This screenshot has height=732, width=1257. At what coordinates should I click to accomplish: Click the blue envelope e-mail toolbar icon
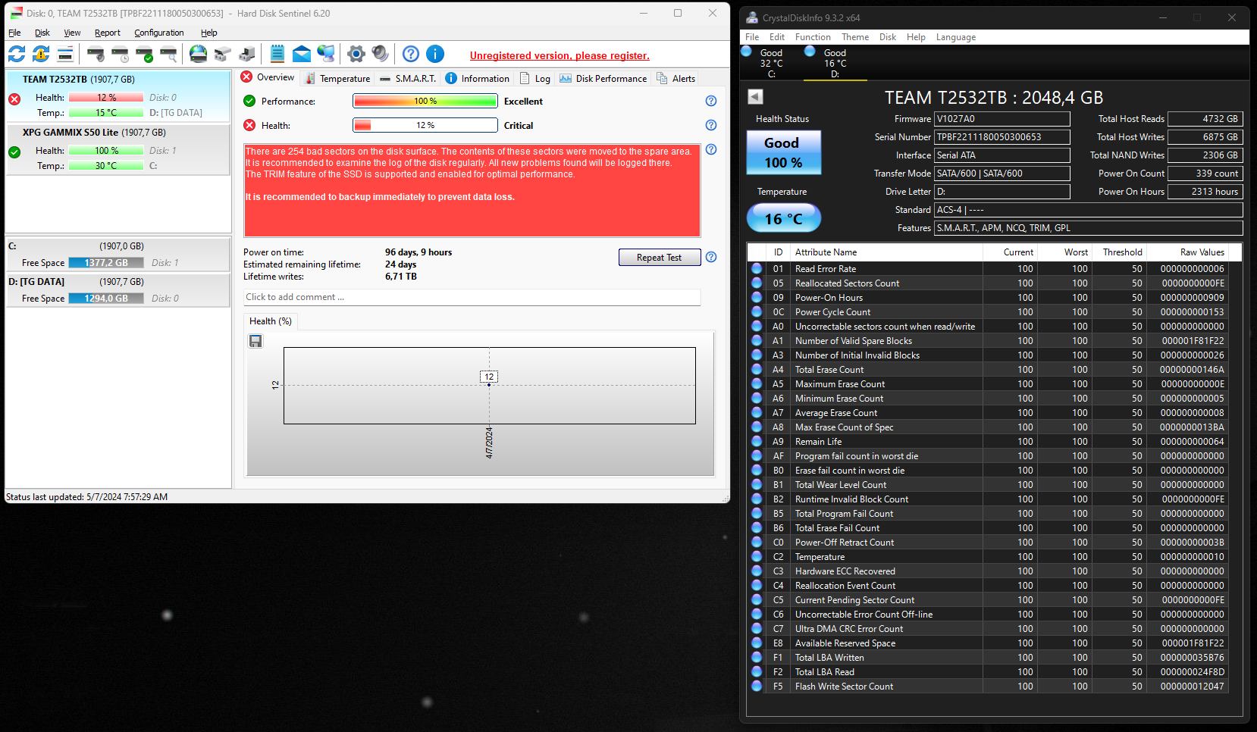point(302,54)
